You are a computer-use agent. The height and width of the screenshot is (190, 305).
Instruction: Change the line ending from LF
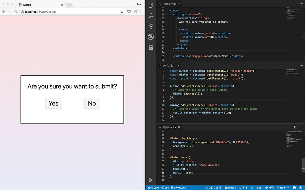pos(252,187)
